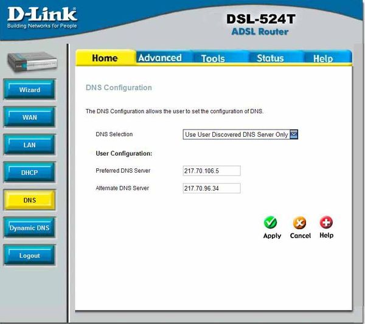Click the red Help plus icon

[326, 222]
